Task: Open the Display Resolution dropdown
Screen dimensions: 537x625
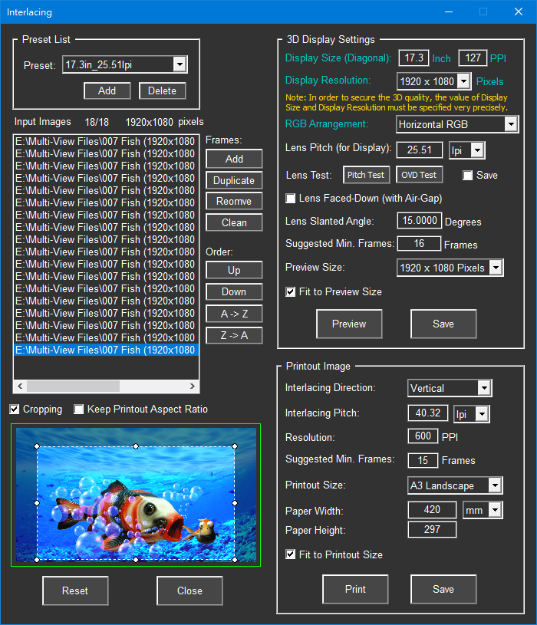Action: 463,81
